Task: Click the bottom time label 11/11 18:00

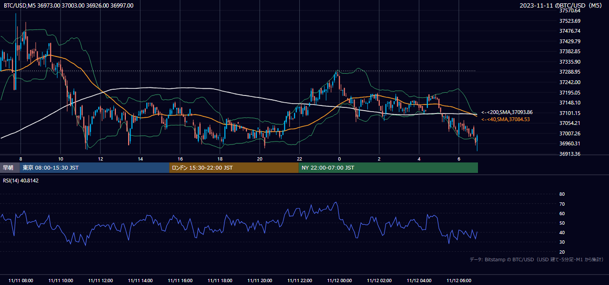Action: pos(220,280)
